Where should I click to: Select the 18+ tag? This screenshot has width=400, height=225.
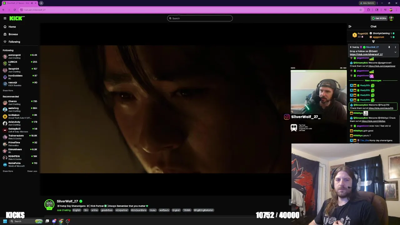pyautogui.click(x=86, y=210)
